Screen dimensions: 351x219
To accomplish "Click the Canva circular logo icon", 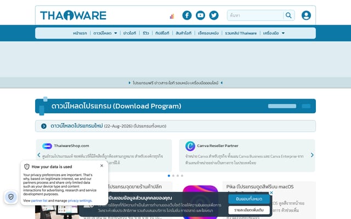I will click(190, 146).
